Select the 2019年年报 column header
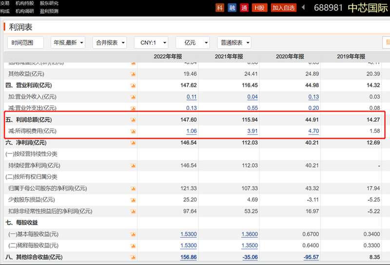390x265 pixels. (x=351, y=57)
